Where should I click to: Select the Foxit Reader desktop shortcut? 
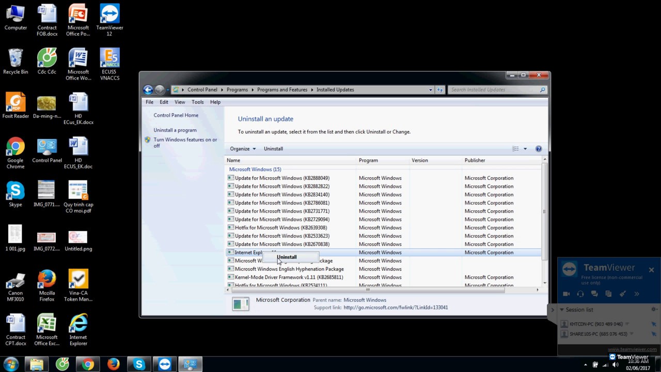click(15, 105)
